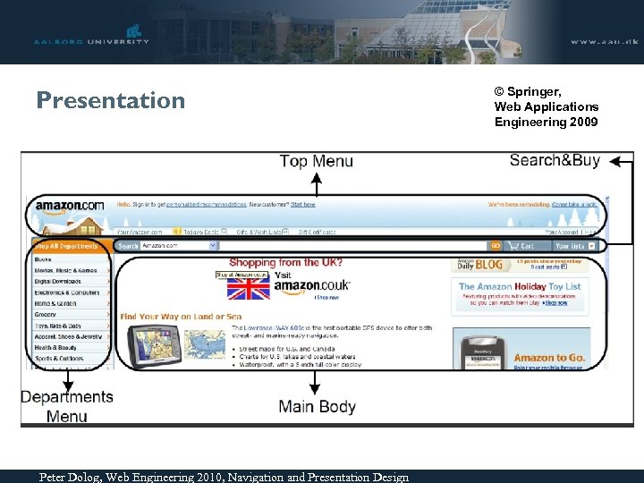
Task: Click The Amazon Holiday Toy List heading
Action: click(520, 287)
